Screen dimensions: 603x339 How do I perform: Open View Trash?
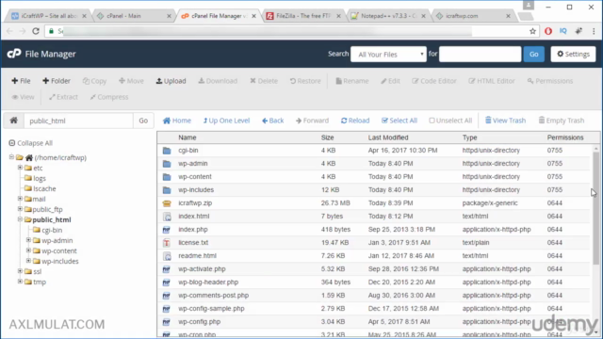pyautogui.click(x=505, y=121)
